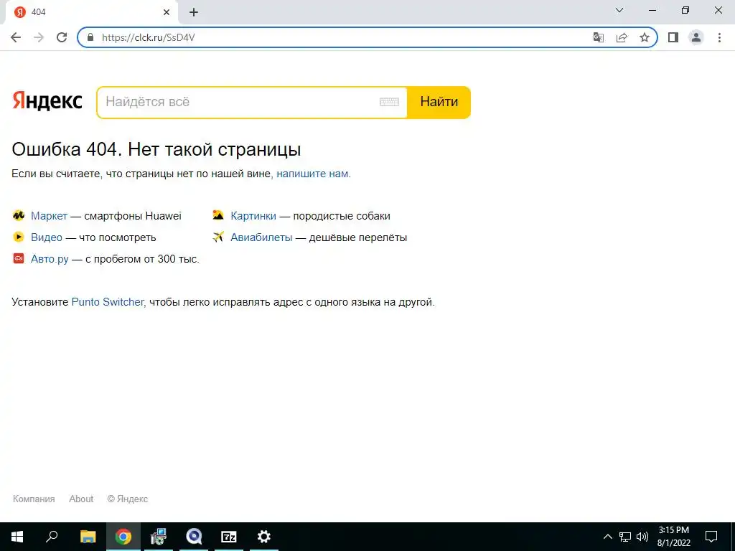Click the address bar URL clck.ru/SsD4V
The width and height of the screenshot is (735, 551).
click(148, 37)
